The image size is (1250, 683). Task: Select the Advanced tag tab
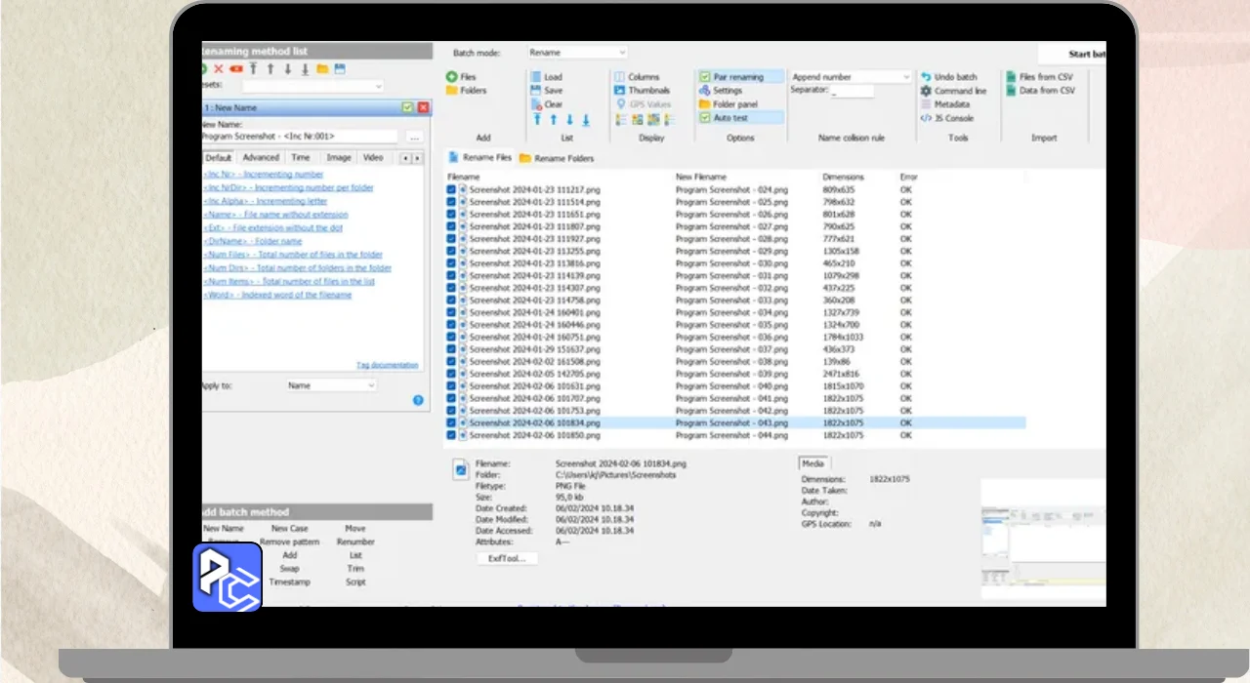[x=261, y=158]
